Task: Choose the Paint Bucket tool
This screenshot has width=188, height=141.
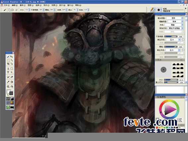Action: tap(12, 82)
